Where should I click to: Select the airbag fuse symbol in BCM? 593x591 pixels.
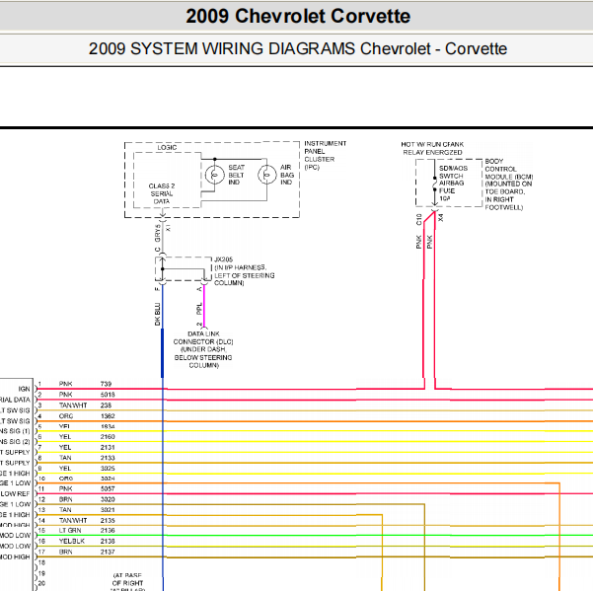pos(434,184)
